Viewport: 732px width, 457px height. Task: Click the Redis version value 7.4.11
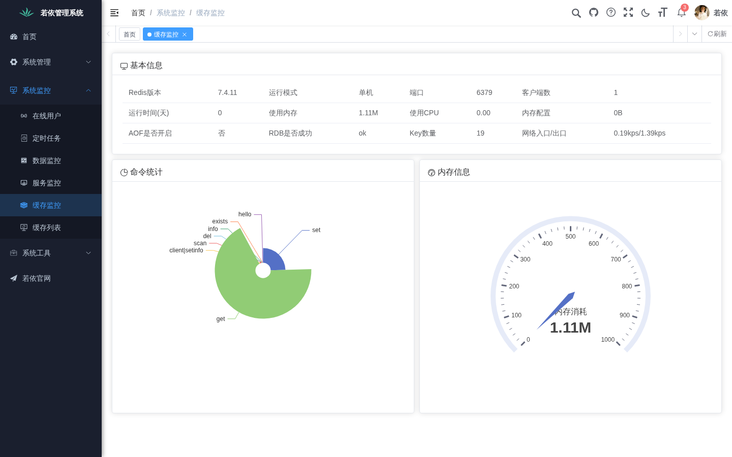(227, 92)
